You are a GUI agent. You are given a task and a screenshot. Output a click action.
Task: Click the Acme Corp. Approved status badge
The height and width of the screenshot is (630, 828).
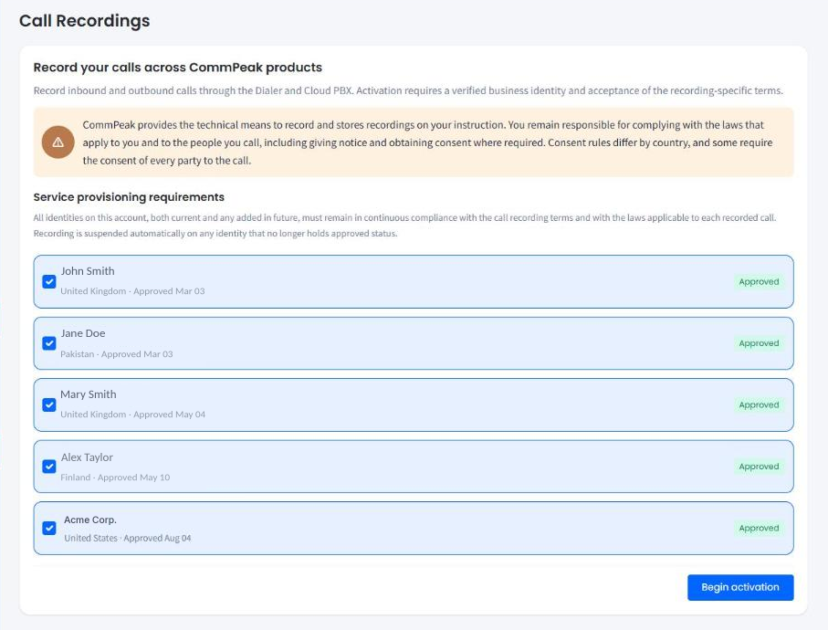coord(759,528)
